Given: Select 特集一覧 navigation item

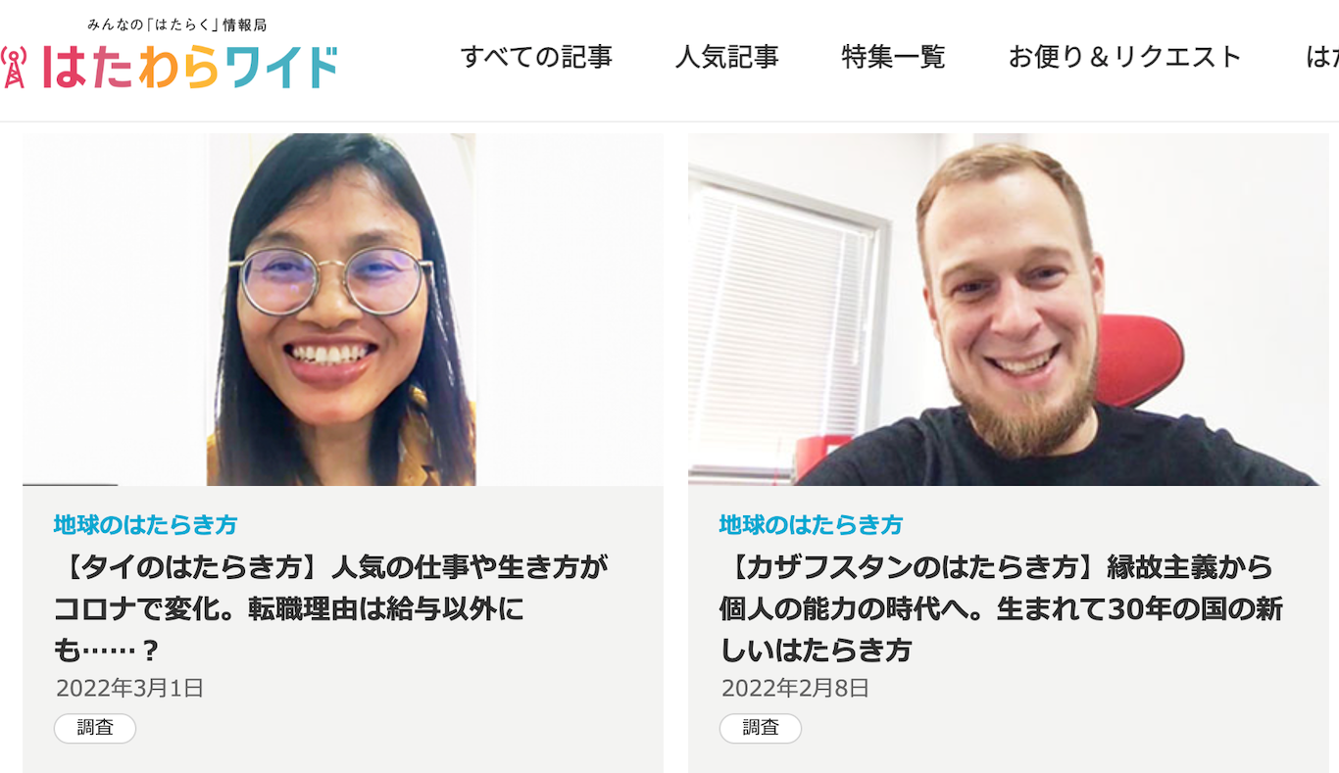Looking at the screenshot, I should [x=893, y=57].
